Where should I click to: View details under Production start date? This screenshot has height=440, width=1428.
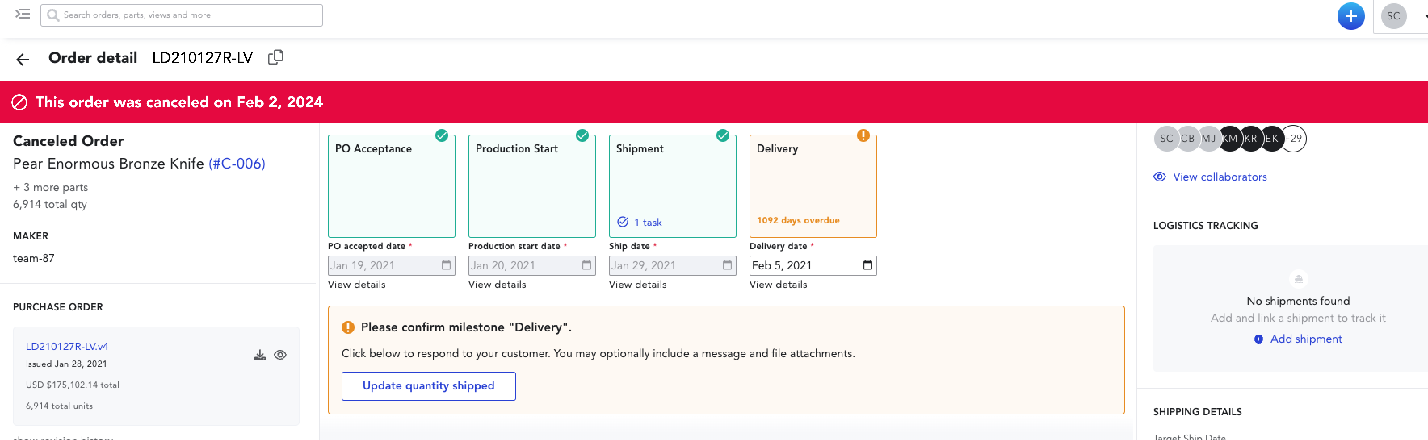coord(497,284)
